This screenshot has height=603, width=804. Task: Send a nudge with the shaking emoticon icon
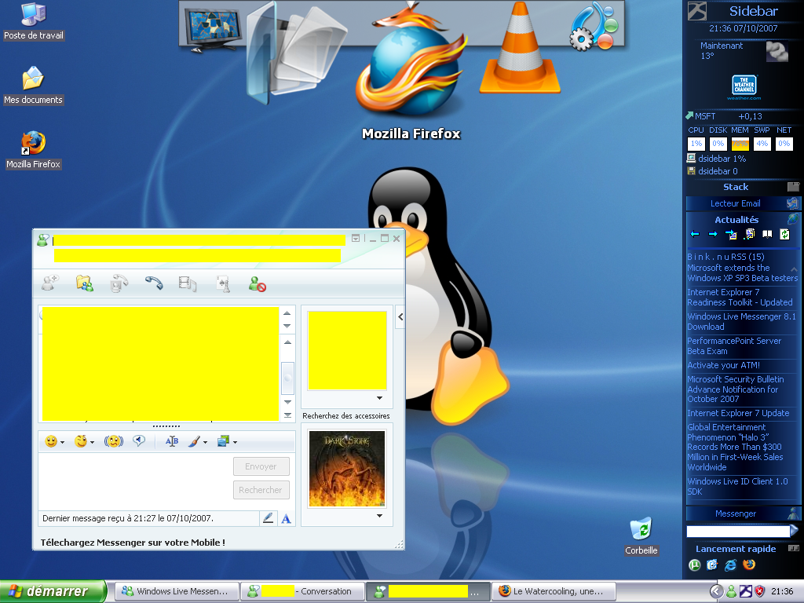[x=114, y=441]
